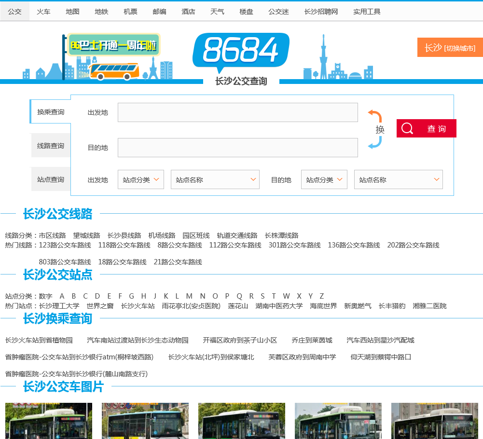Open 望城线路 category link
This screenshot has height=439, width=483.
pos(86,236)
